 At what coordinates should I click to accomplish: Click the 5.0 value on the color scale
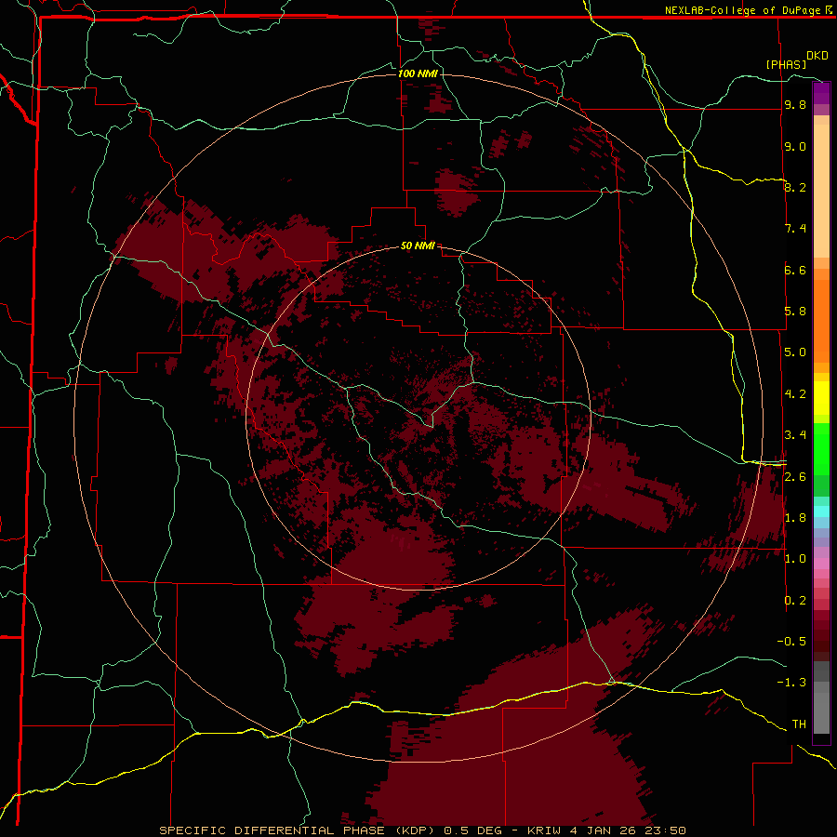click(x=795, y=352)
